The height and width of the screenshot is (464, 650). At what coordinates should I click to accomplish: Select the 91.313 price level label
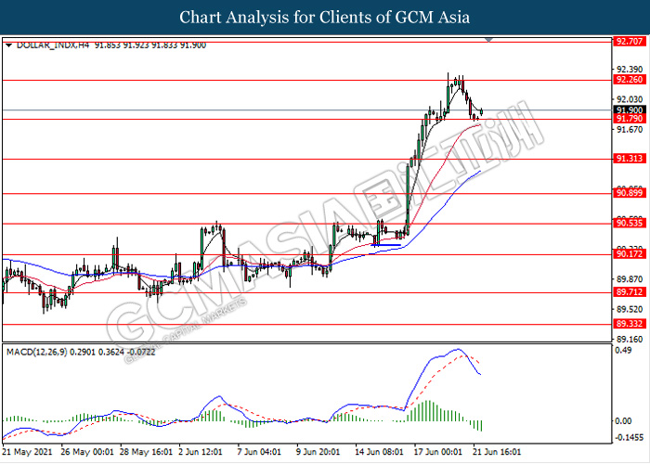(630, 159)
